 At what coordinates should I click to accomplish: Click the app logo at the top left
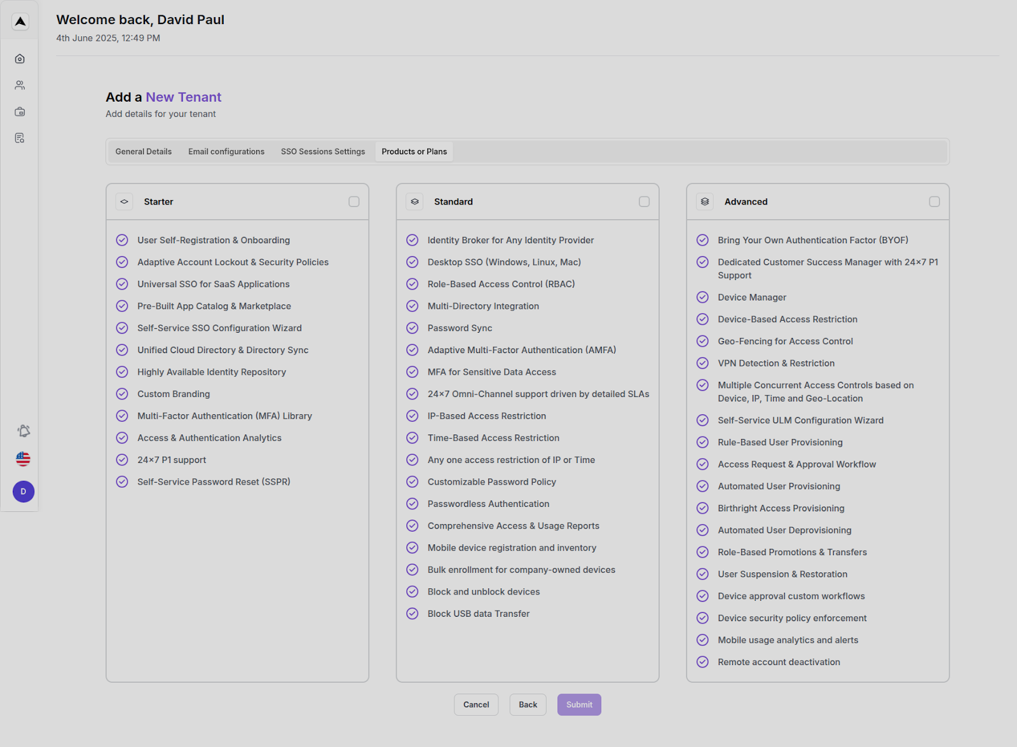click(x=20, y=22)
